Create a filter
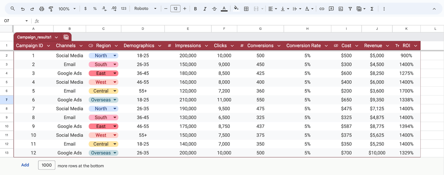The height and width of the screenshot is (175, 444). coord(350,9)
